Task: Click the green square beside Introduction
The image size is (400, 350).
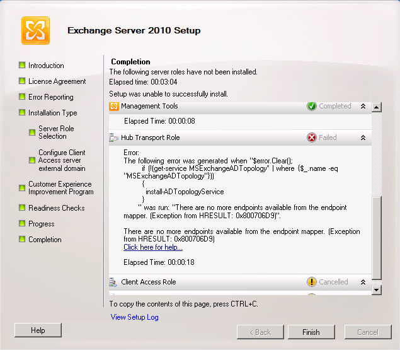Action: click(22, 65)
